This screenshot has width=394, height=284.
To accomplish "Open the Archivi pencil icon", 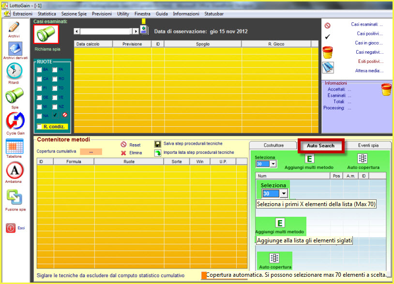I will (14, 27).
